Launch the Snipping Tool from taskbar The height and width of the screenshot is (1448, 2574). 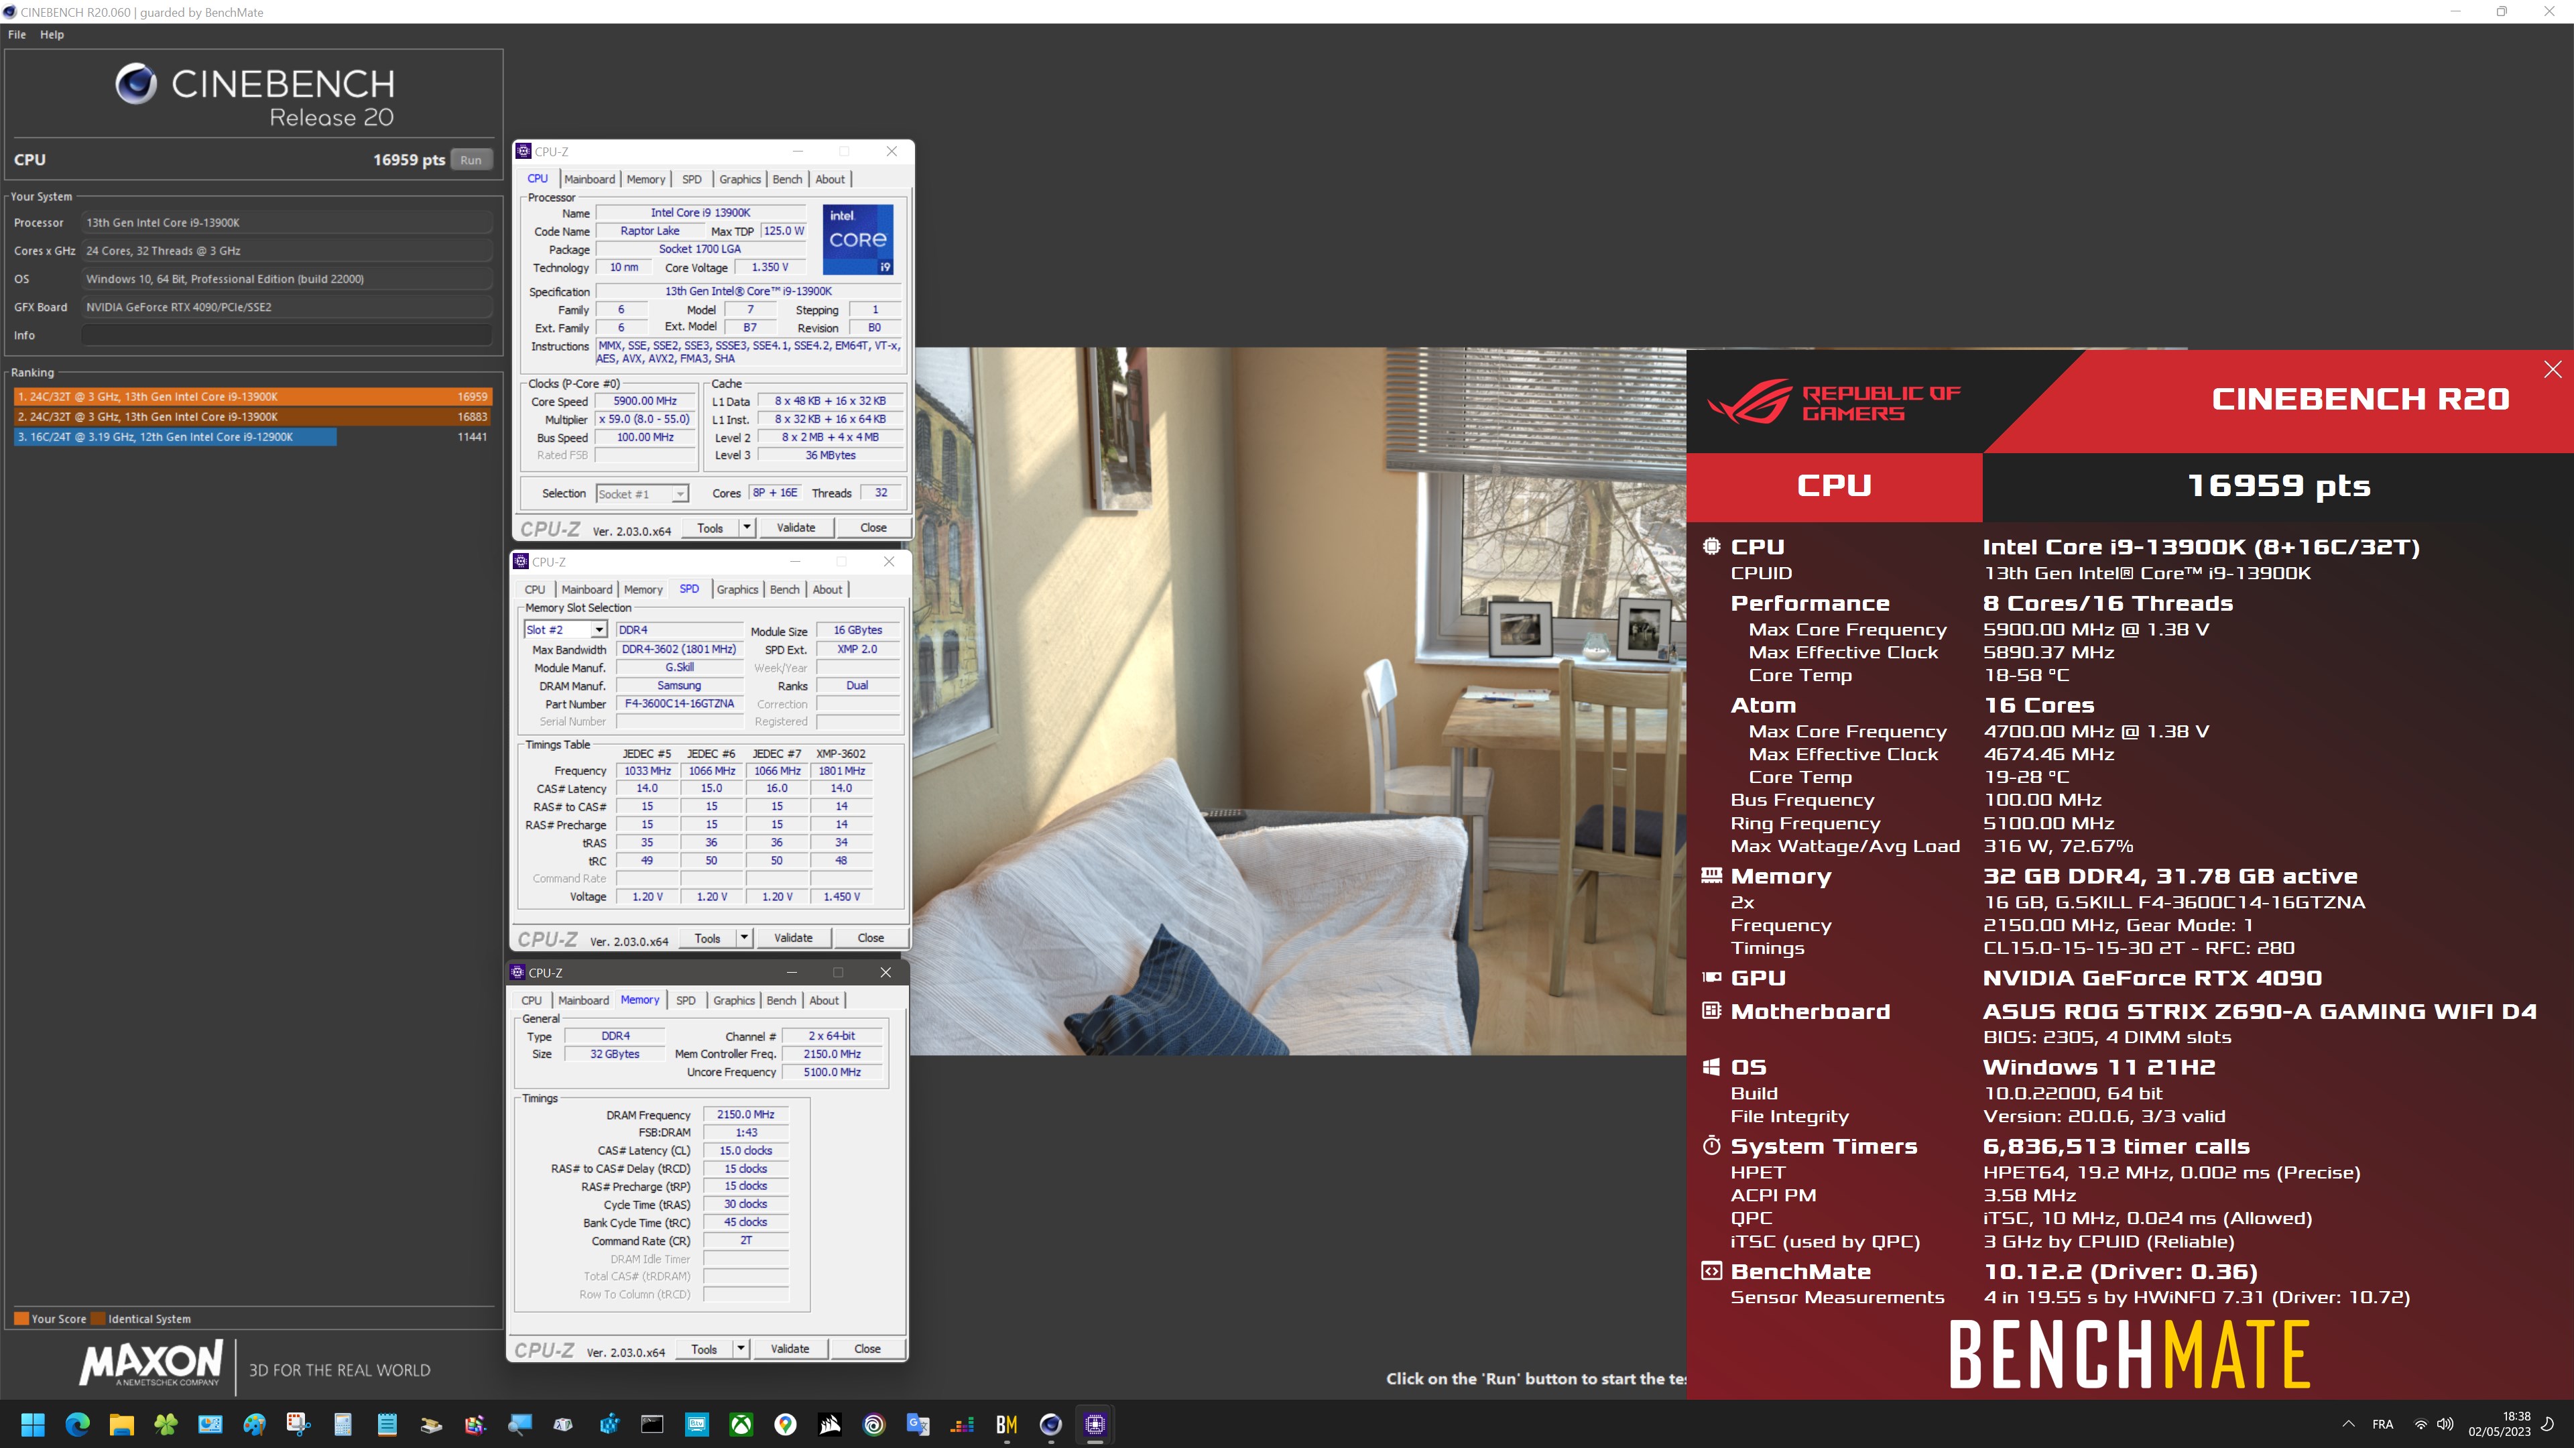pyautogui.click(x=299, y=1424)
